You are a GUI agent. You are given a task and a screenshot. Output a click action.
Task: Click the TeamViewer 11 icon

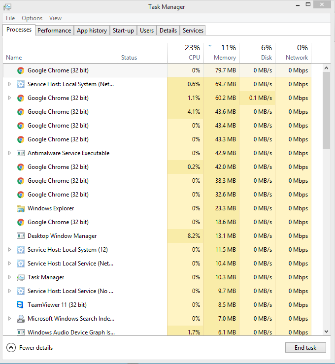click(x=20, y=305)
